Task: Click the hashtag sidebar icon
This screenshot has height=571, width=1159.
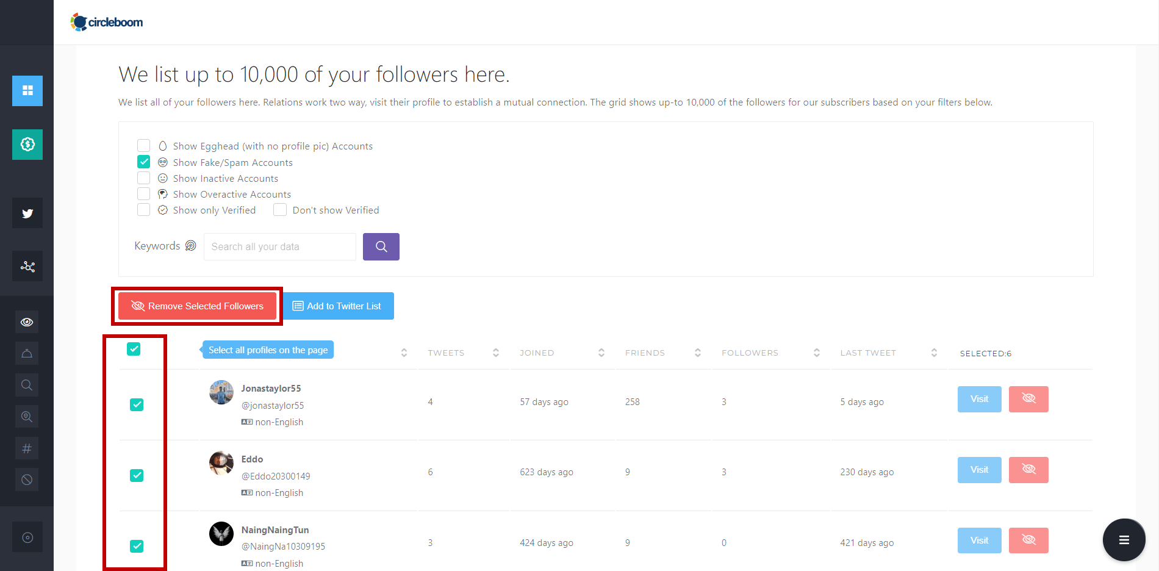Action: pyautogui.click(x=27, y=448)
